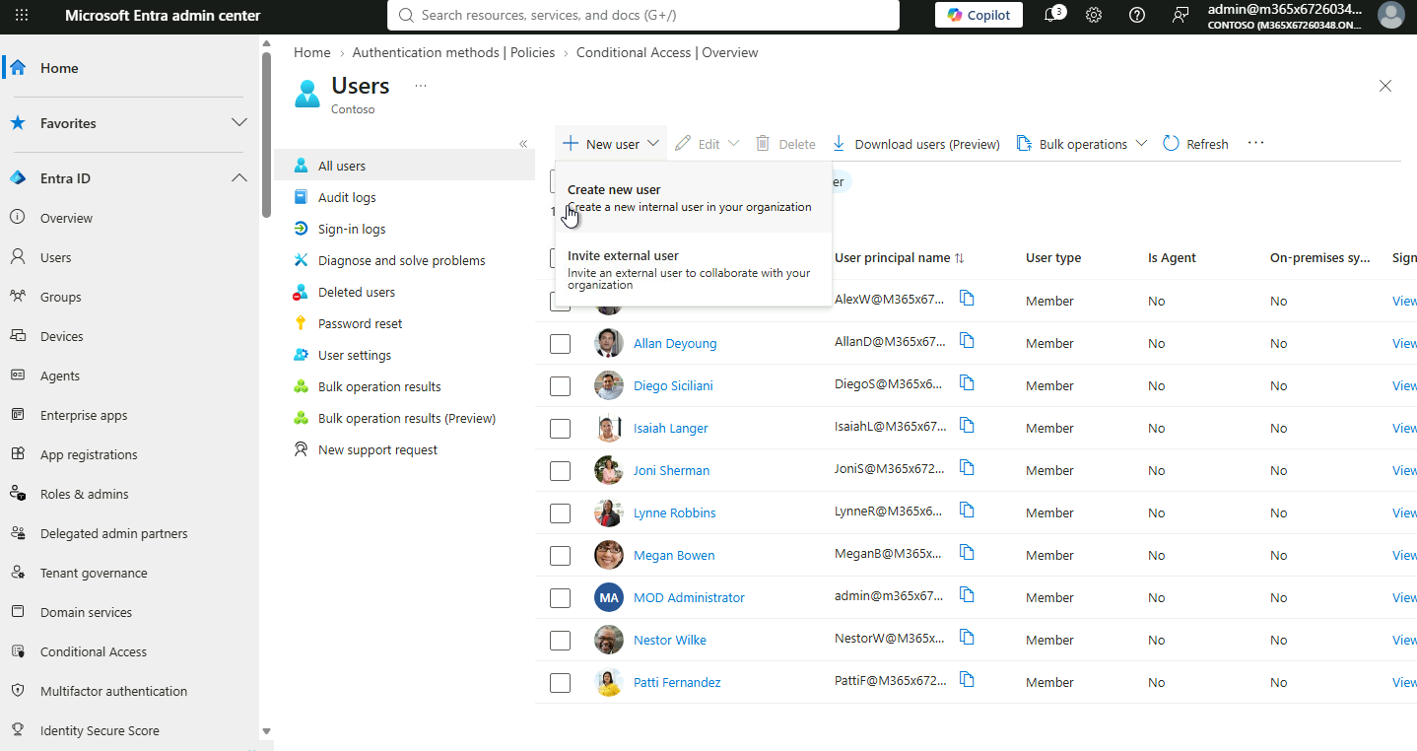Select Joni Sherman checkbox

pyautogui.click(x=560, y=471)
